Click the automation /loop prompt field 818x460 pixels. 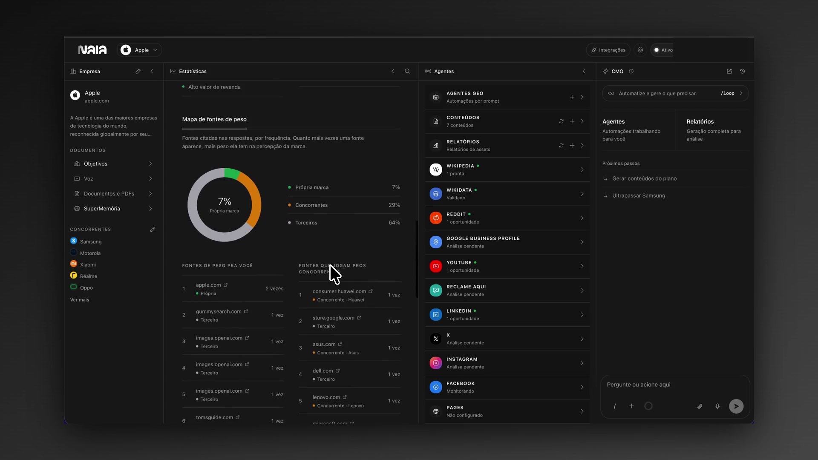pyautogui.click(x=675, y=93)
